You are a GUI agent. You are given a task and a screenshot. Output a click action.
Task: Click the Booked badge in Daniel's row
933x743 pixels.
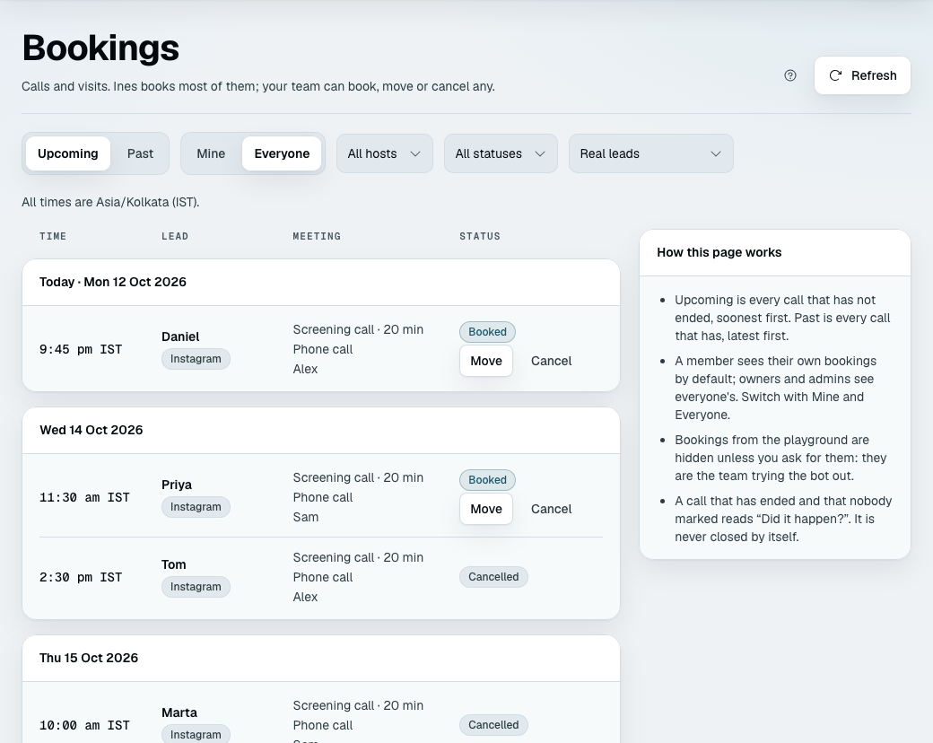click(x=487, y=332)
